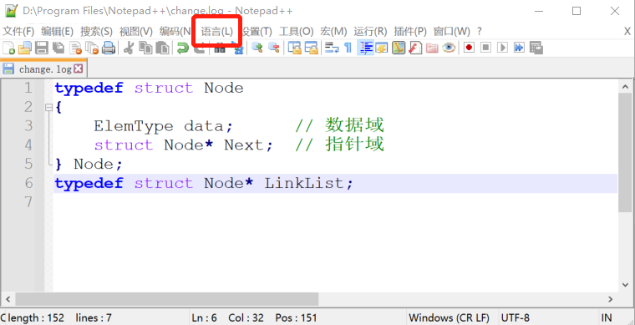This screenshot has height=325, width=635.
Task: Print the document using the printer icon
Action: [x=109, y=48]
